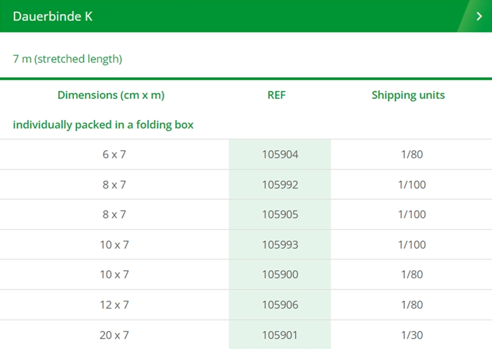Click 'individually packed in a folding box' subheading
The width and height of the screenshot is (492, 349).
point(103,125)
